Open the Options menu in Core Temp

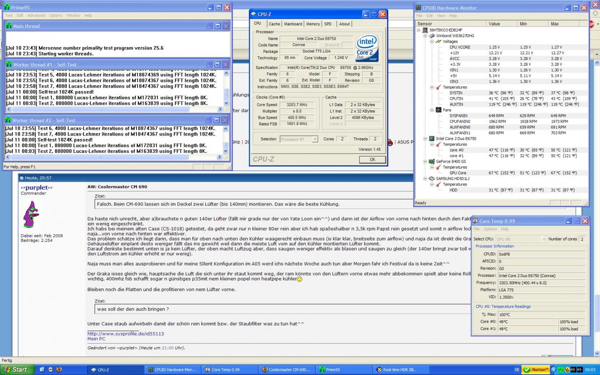tap(490, 229)
